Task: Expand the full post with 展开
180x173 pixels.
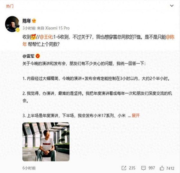Action: [136, 115]
